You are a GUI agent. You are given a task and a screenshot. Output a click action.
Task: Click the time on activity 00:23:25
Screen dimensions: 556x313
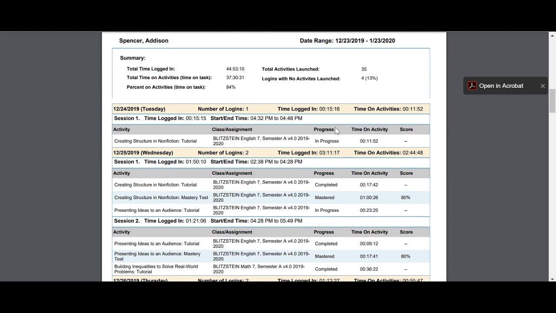[369, 210]
